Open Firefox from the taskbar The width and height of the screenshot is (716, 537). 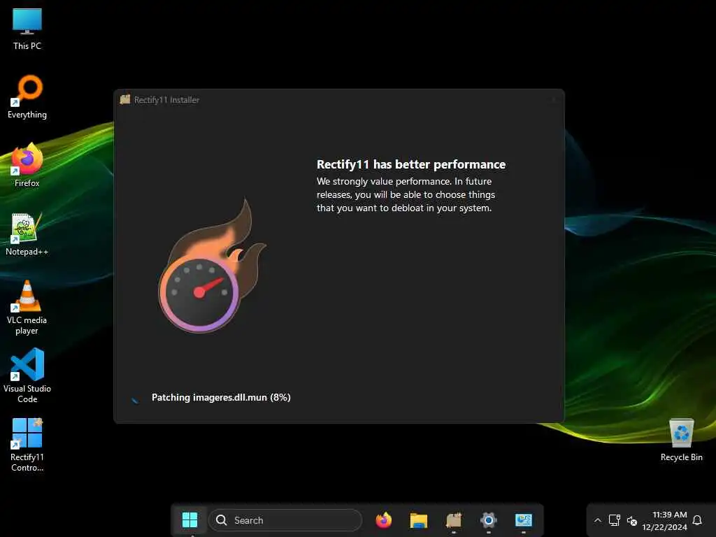click(x=384, y=520)
